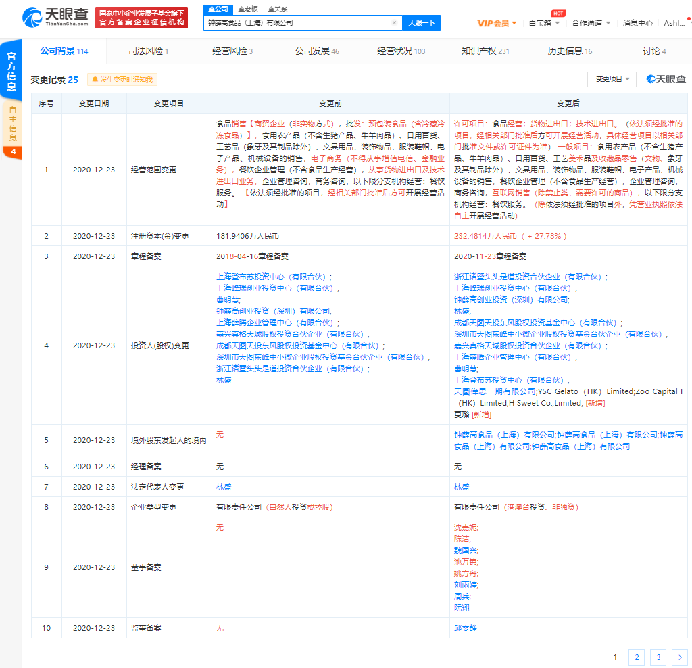Click the Tianyancha watermark logo beside the filter
This screenshot has width=692, height=668.
pos(666,80)
